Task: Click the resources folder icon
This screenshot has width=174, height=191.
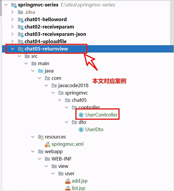Action: [x=41, y=137]
